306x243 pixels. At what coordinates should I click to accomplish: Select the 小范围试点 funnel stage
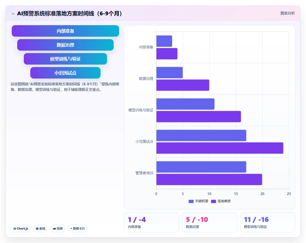coord(65,73)
